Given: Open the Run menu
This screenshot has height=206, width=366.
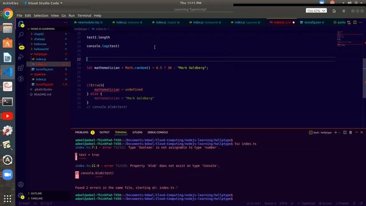Looking at the screenshot, I should pyautogui.click(x=71, y=15).
